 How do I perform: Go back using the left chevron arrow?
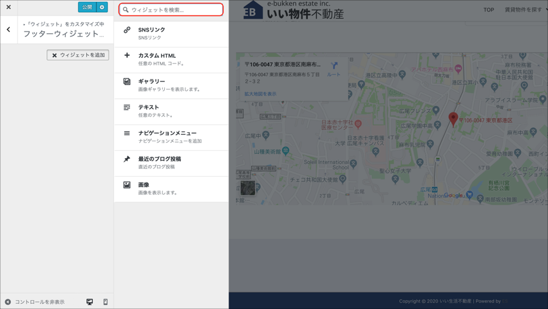8,30
